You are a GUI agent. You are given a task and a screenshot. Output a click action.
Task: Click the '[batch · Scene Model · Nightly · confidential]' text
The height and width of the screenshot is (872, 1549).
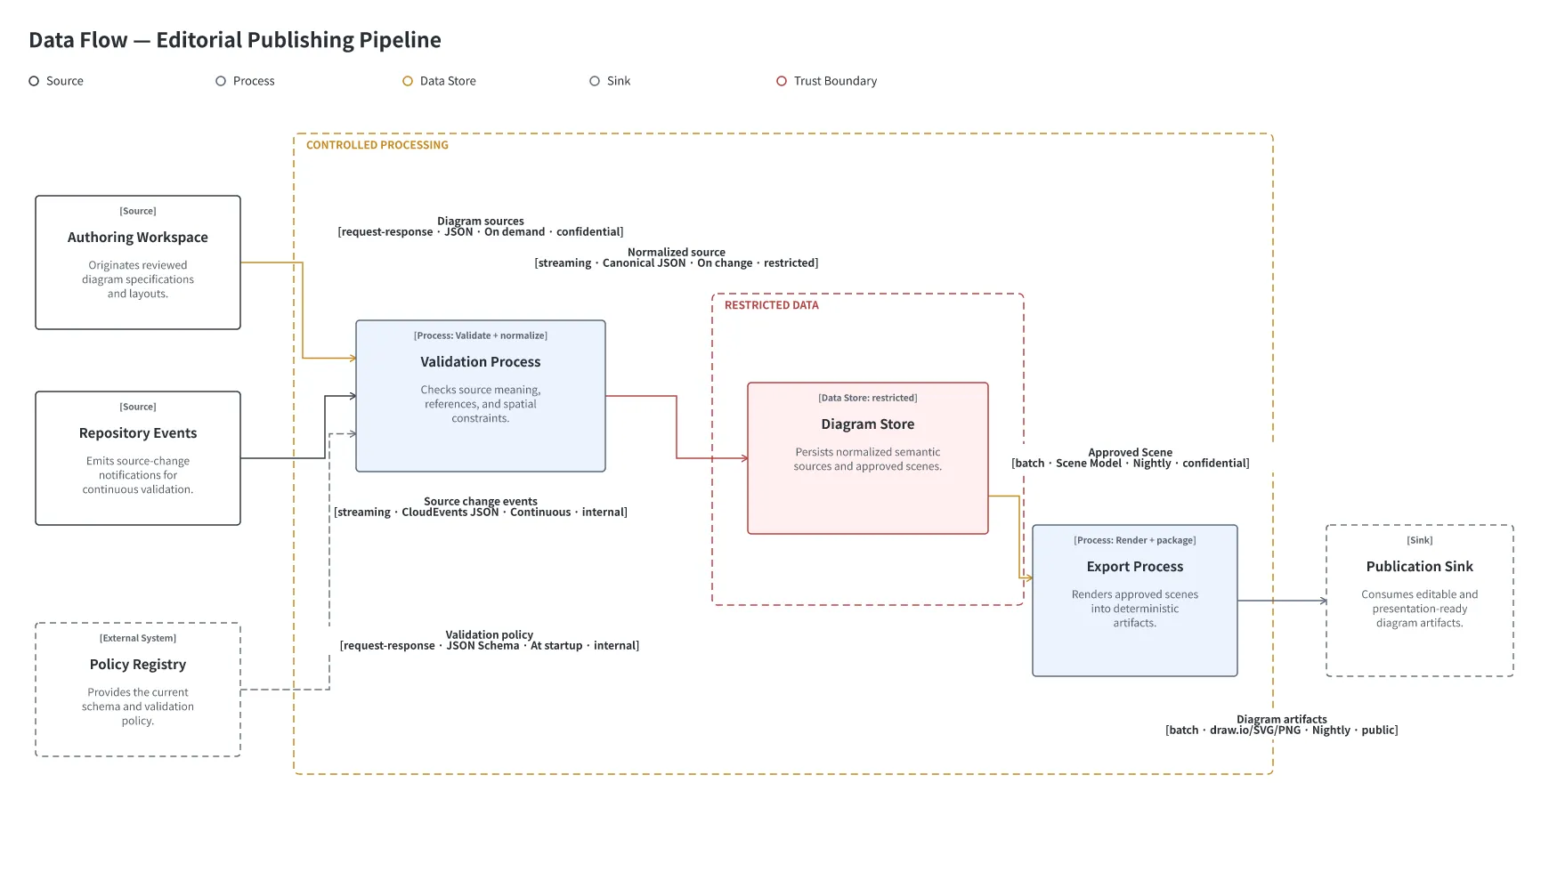click(x=1131, y=464)
